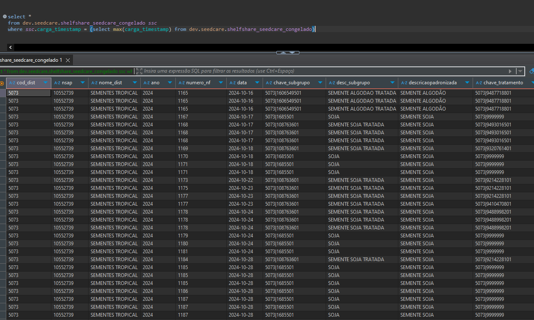Click the descricaopadronizada column header label
534x320 pixels.
pos(433,83)
